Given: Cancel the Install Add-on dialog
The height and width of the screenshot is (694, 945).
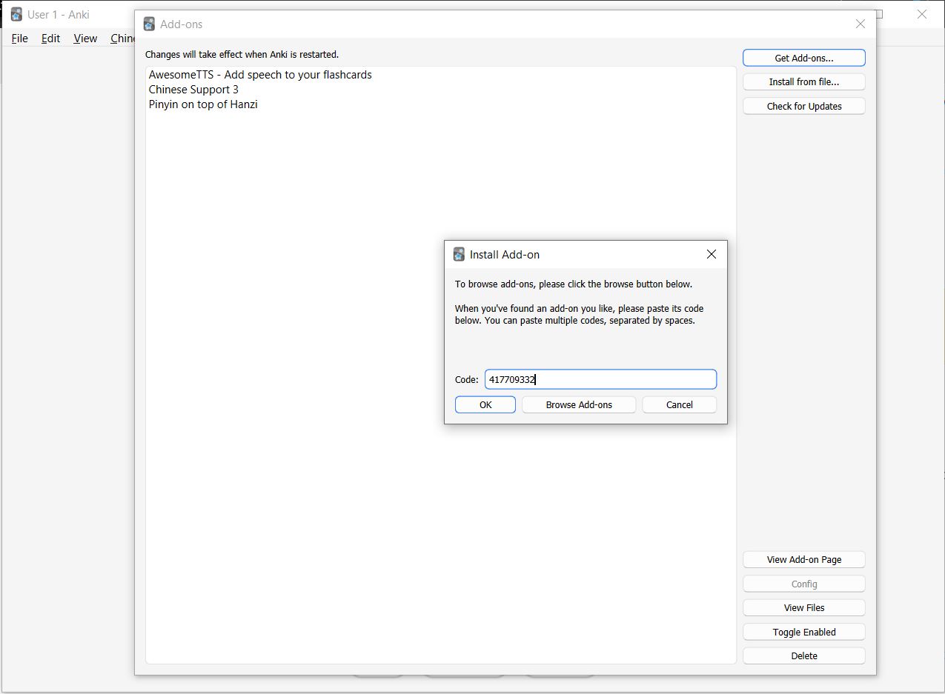Looking at the screenshot, I should pos(680,404).
